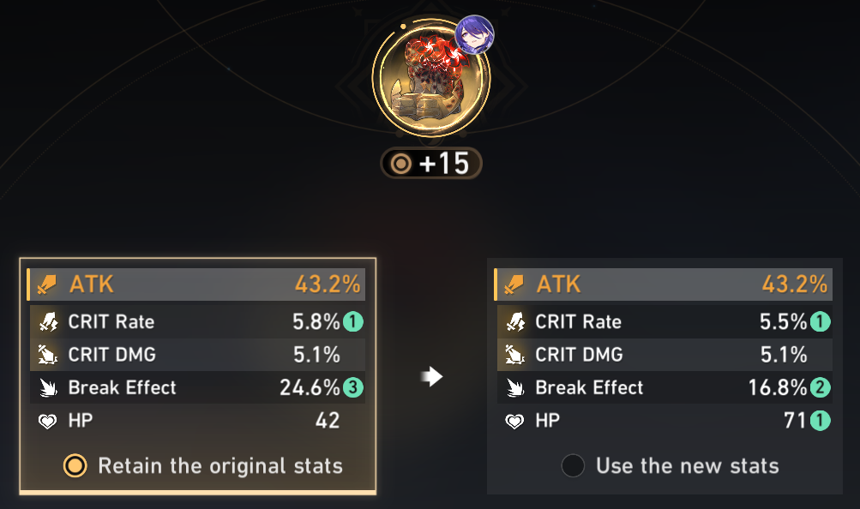Click the ATK sword icon in original panel
This screenshot has width=860, height=509.
(46, 284)
